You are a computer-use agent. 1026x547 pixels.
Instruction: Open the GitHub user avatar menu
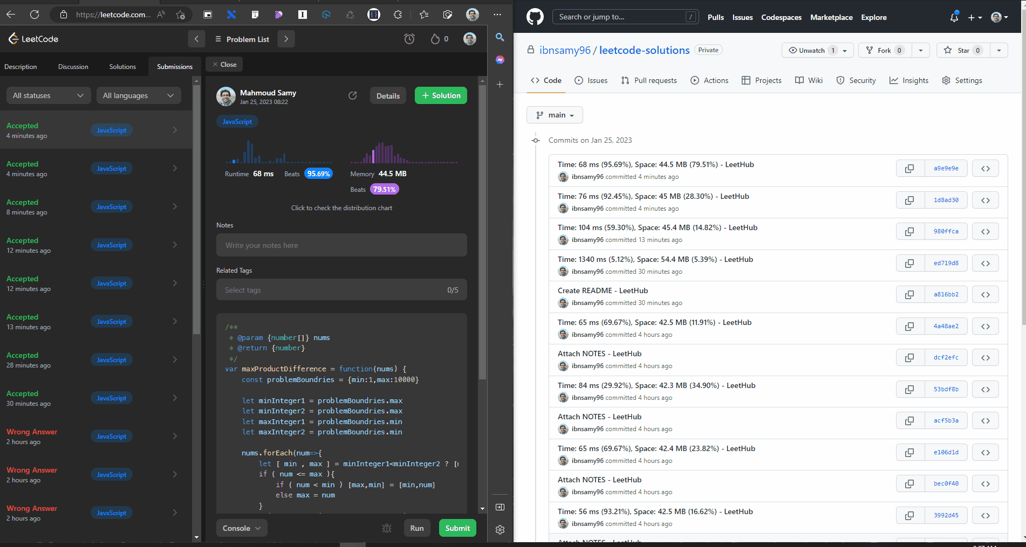click(1000, 17)
